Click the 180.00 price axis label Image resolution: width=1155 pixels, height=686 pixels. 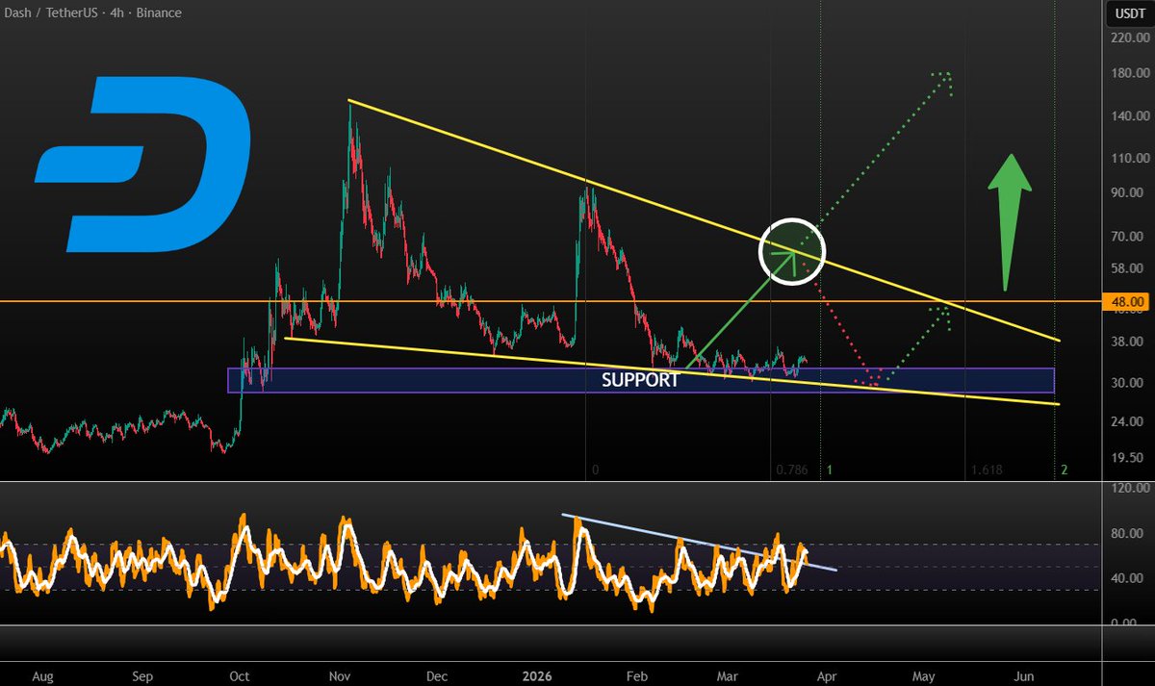point(1132,74)
